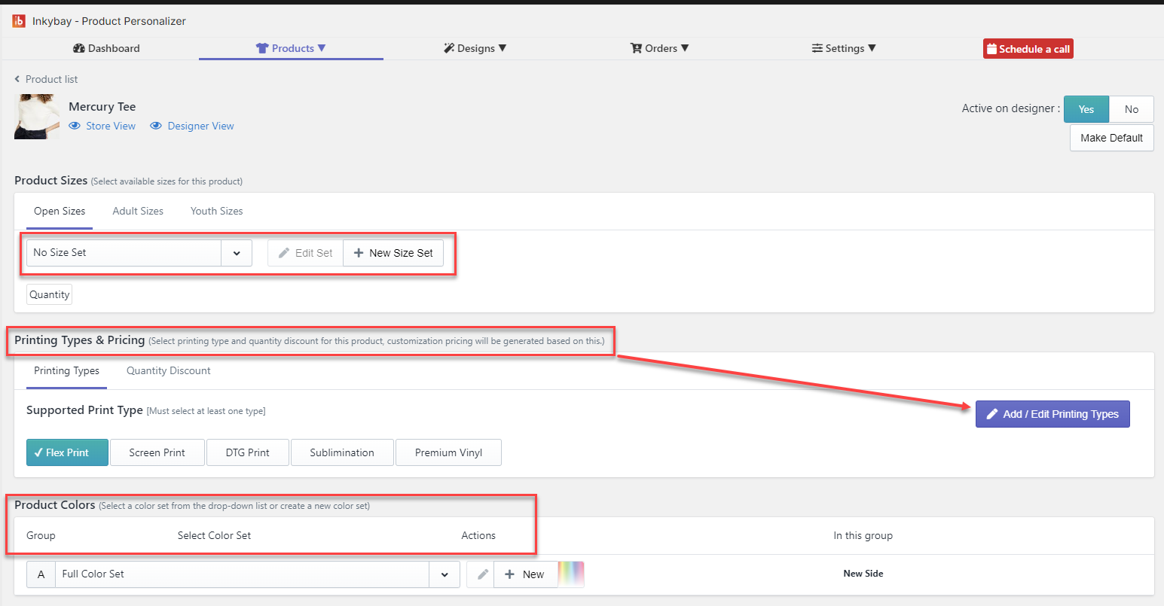The height and width of the screenshot is (606, 1164).
Task: Expand the Full Color Set dropdown
Action: pyautogui.click(x=445, y=574)
